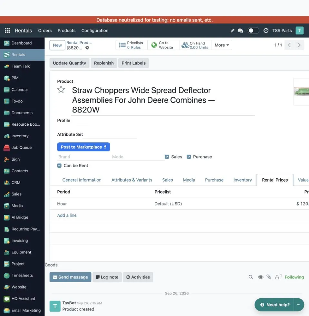Uncheck the Sales checkbox
The width and height of the screenshot is (309, 316).
pyautogui.click(x=167, y=157)
